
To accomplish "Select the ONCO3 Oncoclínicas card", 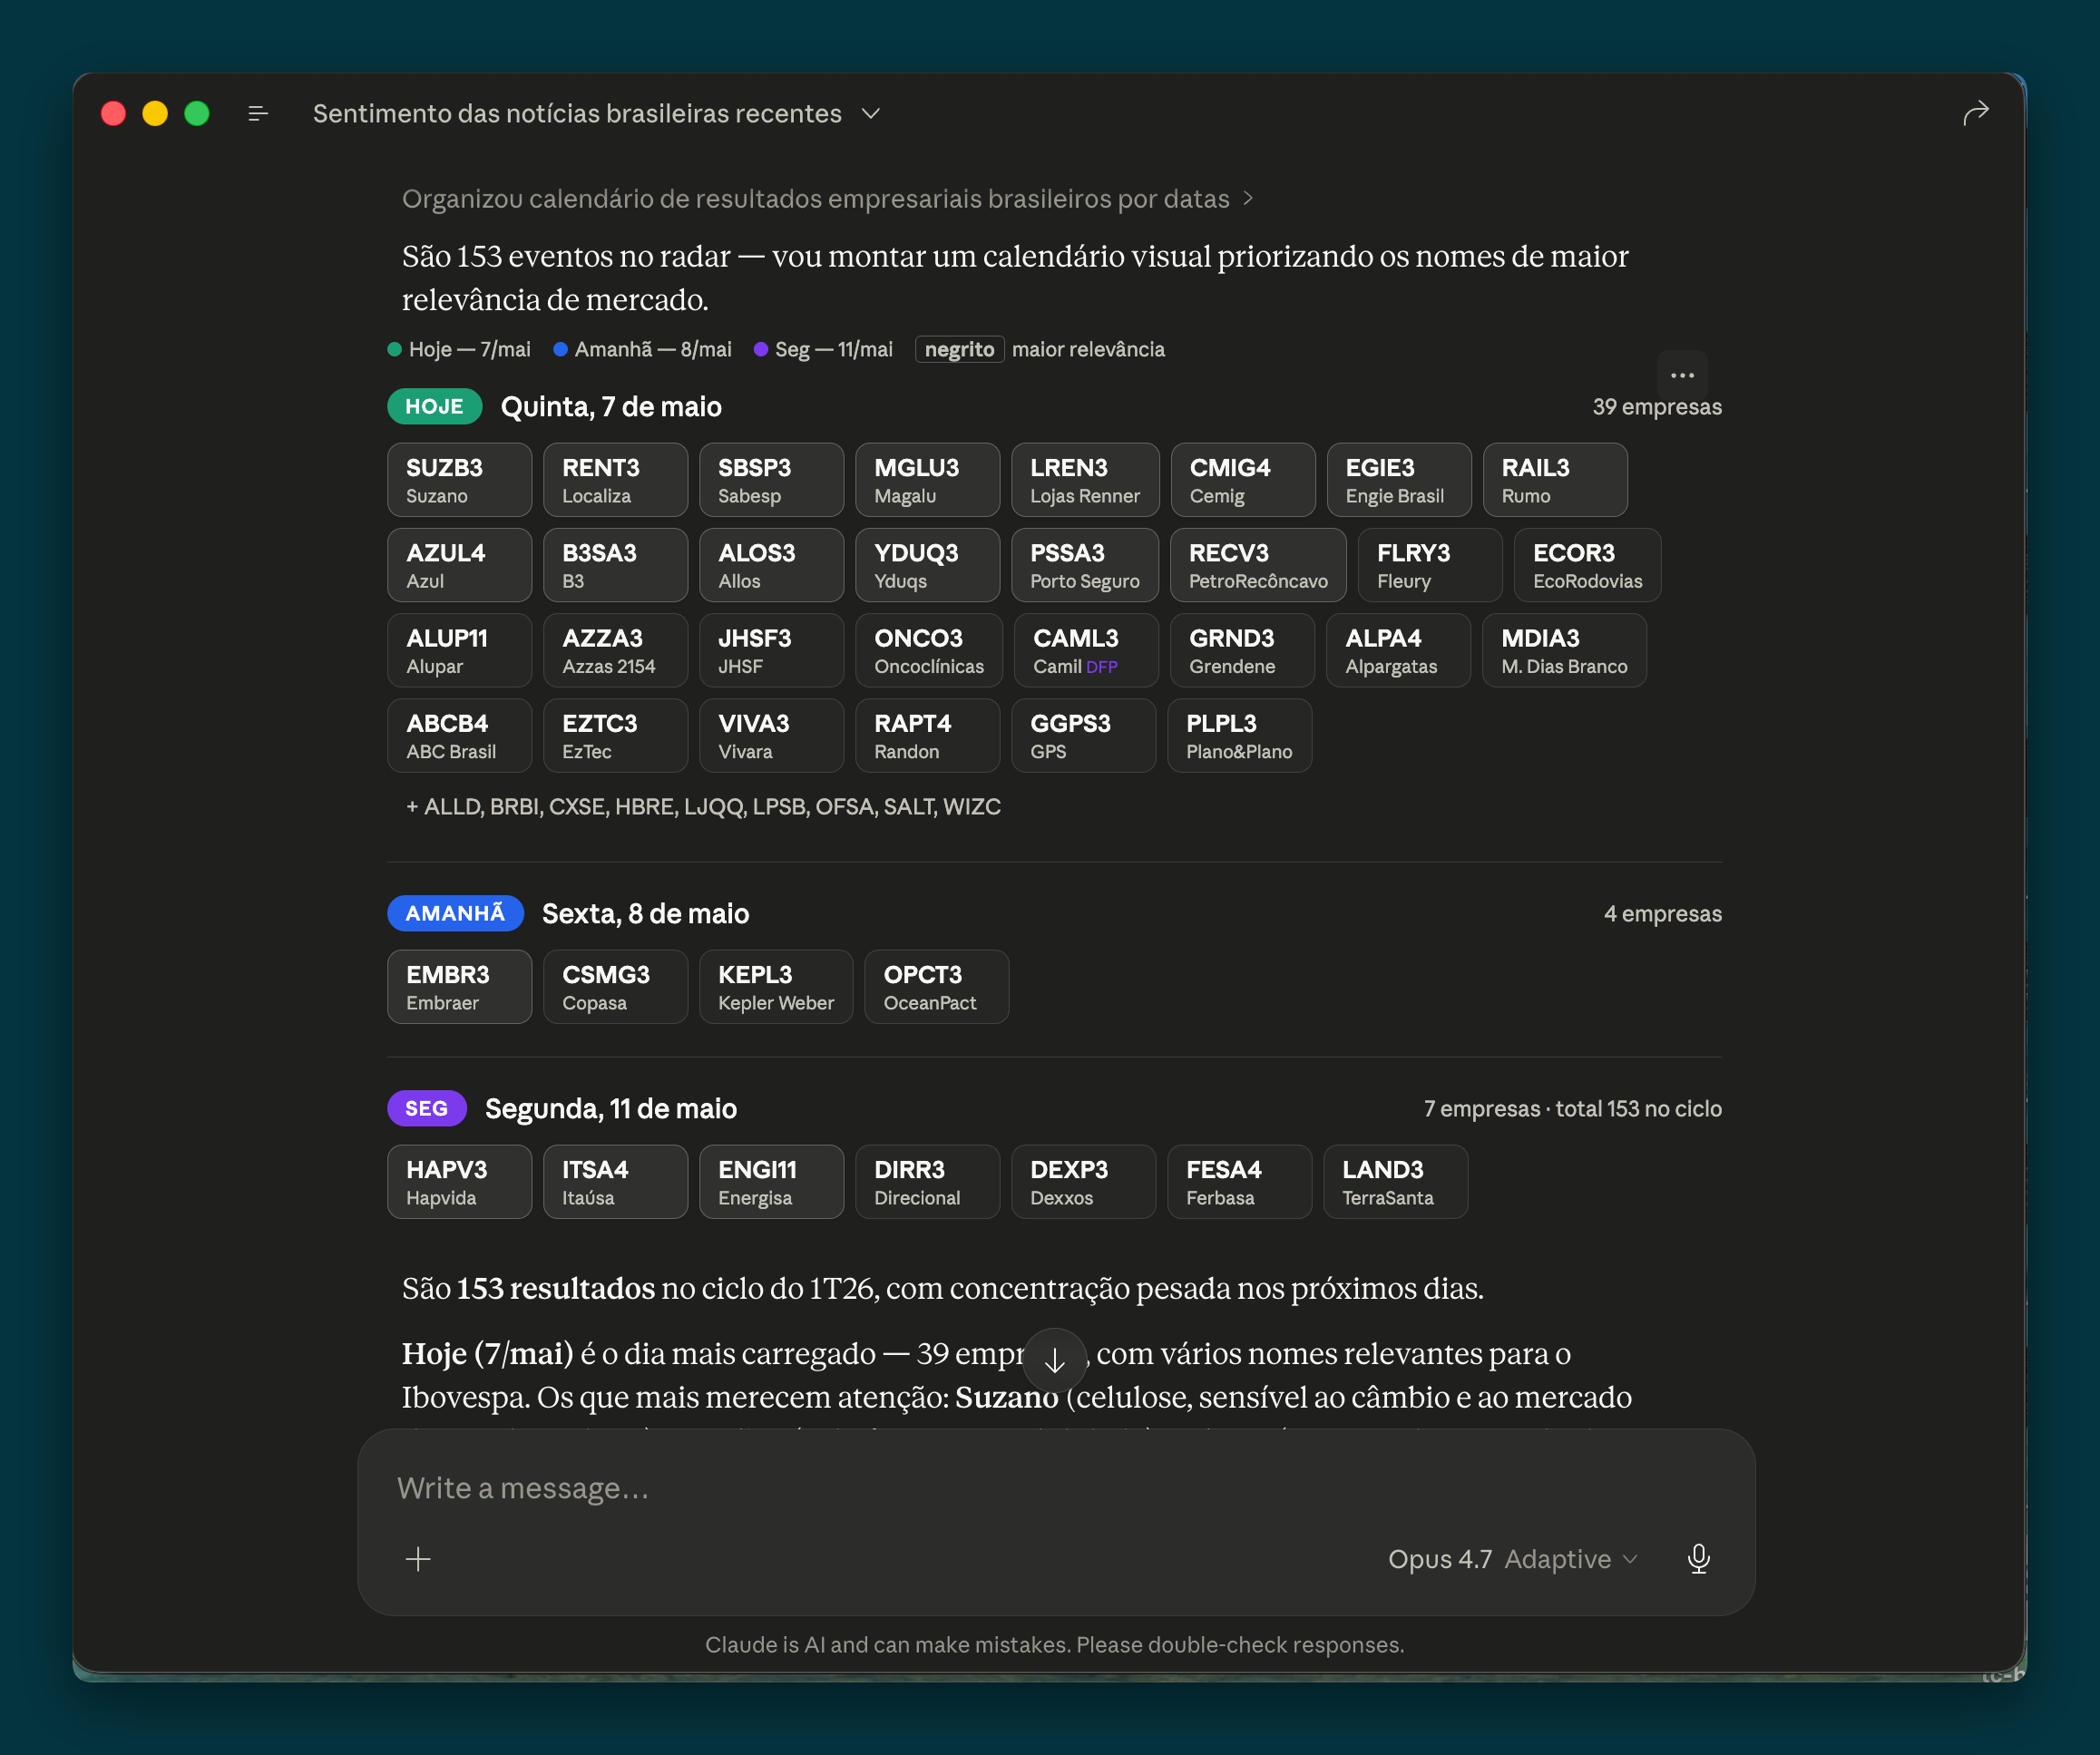I will coord(929,650).
